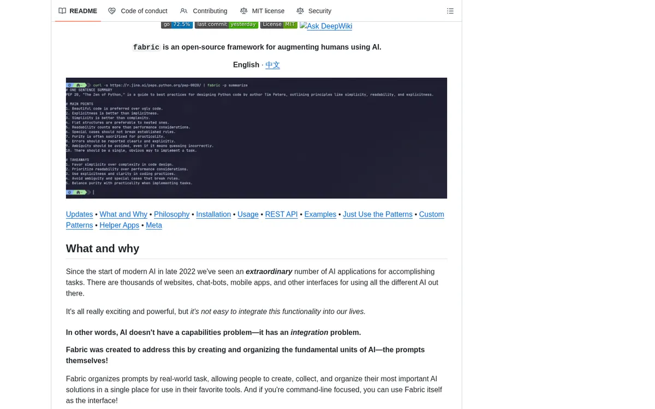Open the Custom Patterns link
The image size is (655, 409).
pos(431,214)
